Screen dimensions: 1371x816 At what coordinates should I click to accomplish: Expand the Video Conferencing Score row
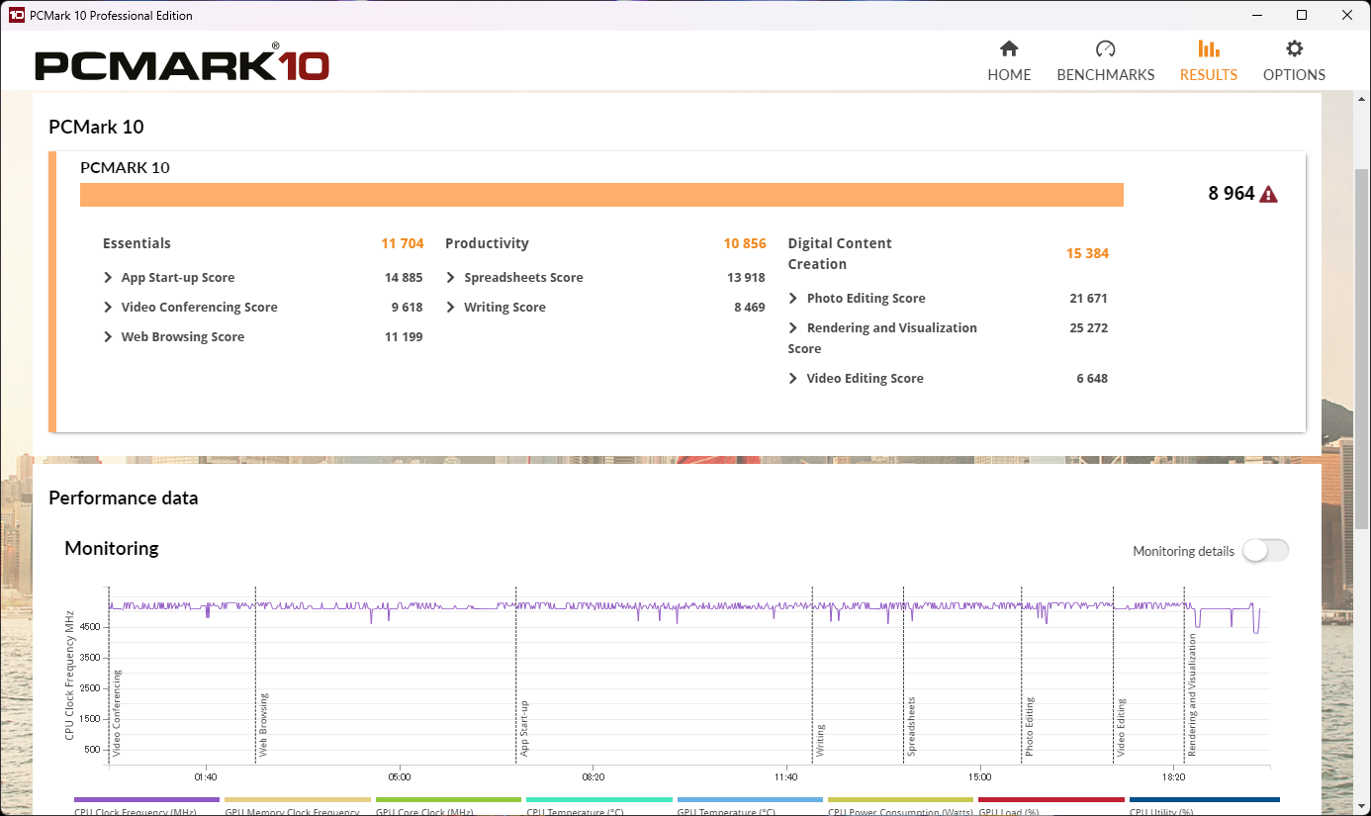coord(109,308)
